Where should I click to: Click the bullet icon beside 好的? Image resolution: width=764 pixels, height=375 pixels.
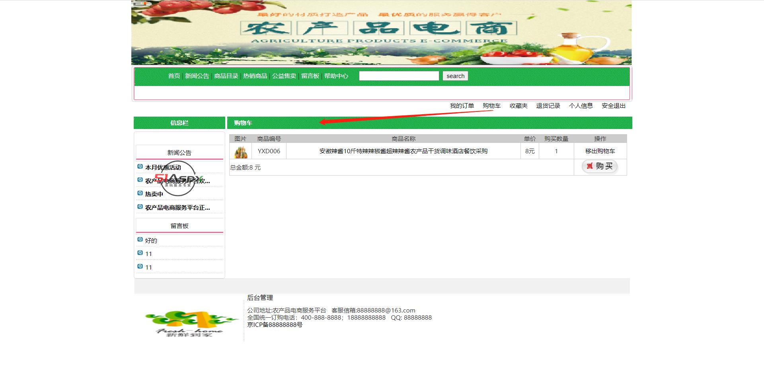pos(140,240)
